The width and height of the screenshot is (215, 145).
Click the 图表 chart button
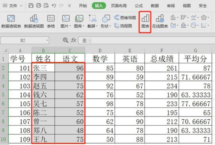(145, 22)
